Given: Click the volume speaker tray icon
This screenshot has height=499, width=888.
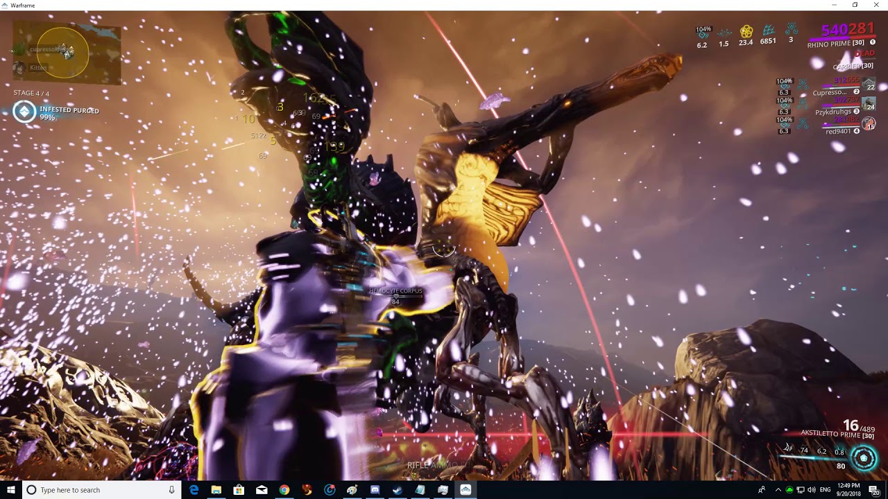Looking at the screenshot, I should (x=811, y=490).
